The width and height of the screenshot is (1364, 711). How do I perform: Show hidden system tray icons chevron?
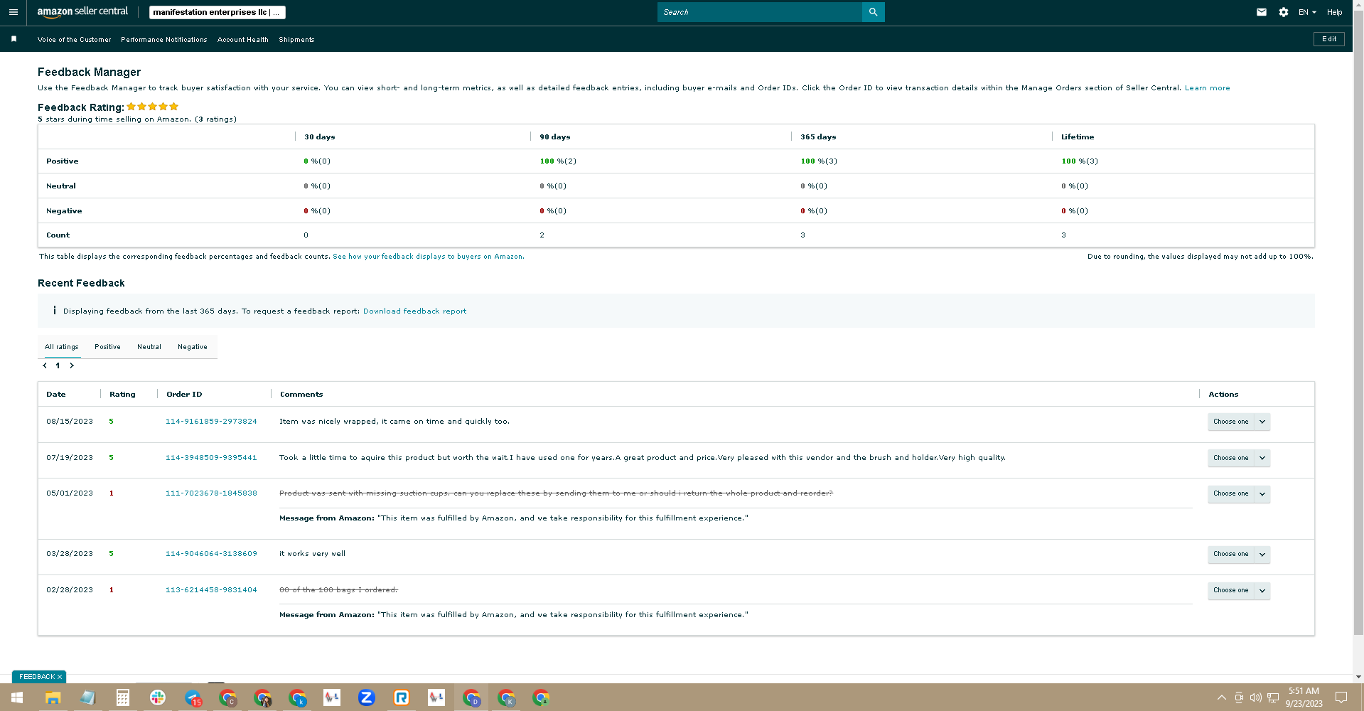point(1222,697)
